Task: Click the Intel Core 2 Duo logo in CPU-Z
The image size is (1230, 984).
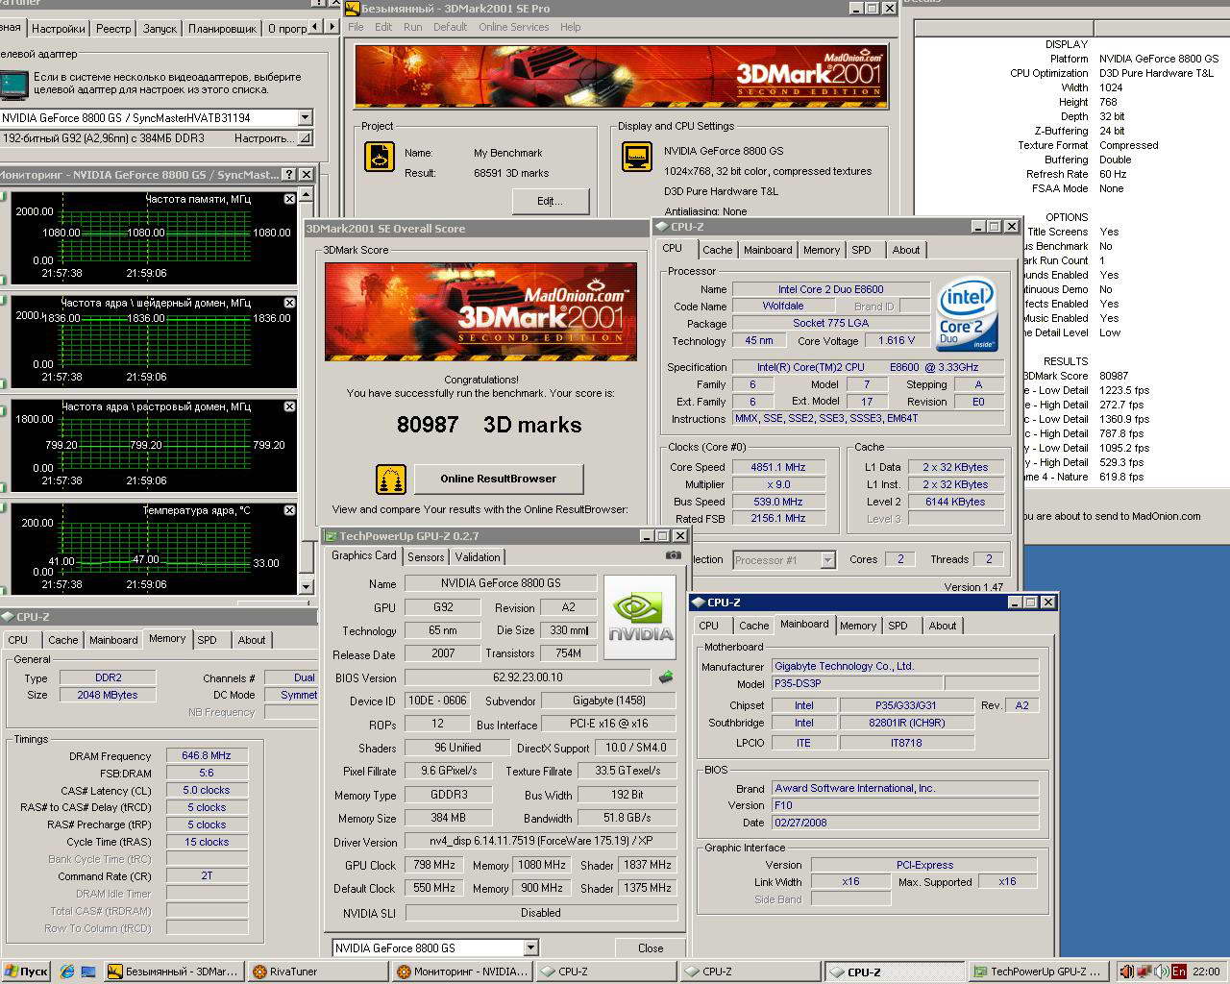Action: pos(968,314)
